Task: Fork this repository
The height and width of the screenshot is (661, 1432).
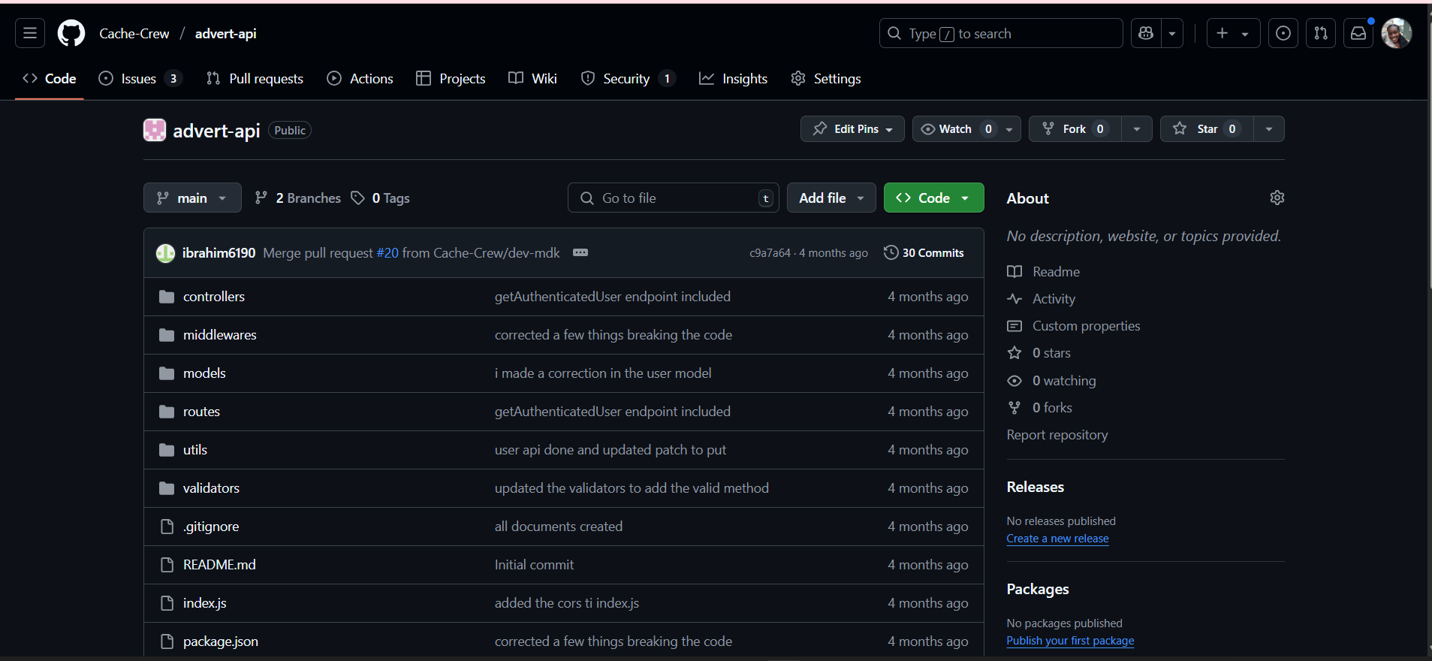Action: pos(1075,129)
